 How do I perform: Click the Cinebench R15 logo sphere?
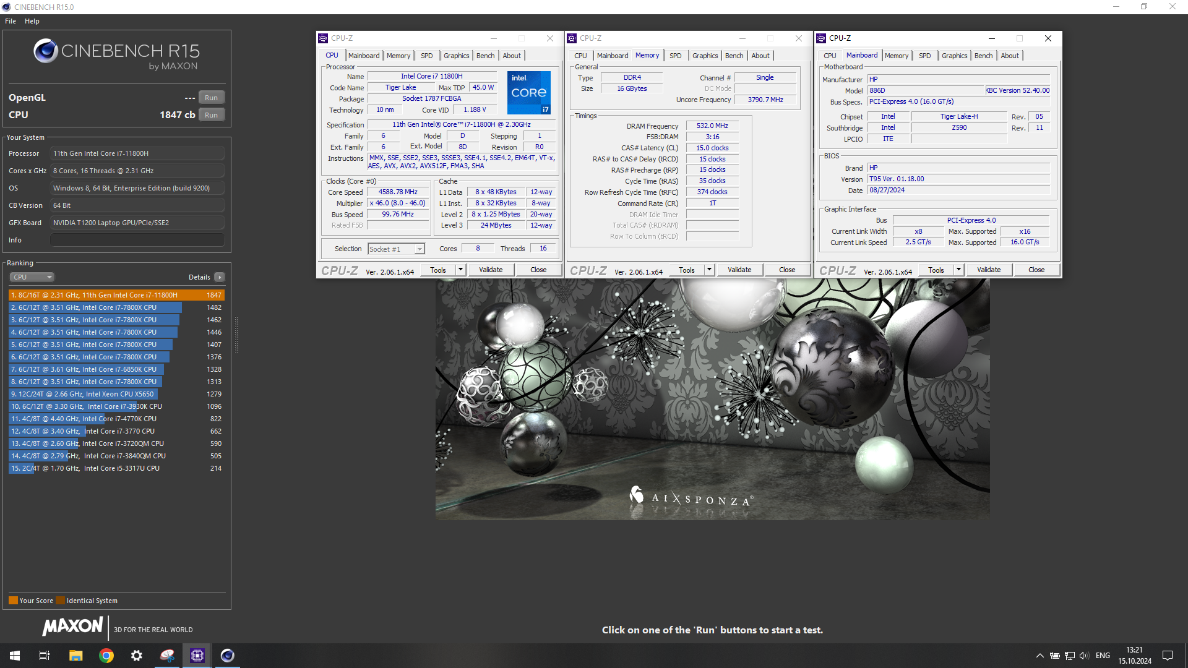(x=46, y=51)
